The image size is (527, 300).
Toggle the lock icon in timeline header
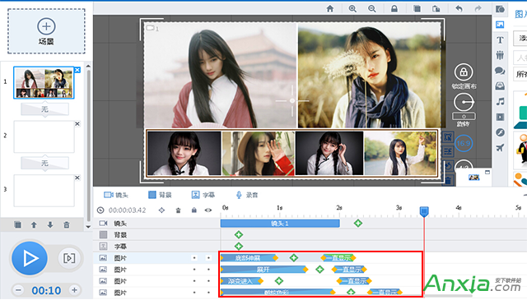[x=194, y=210]
